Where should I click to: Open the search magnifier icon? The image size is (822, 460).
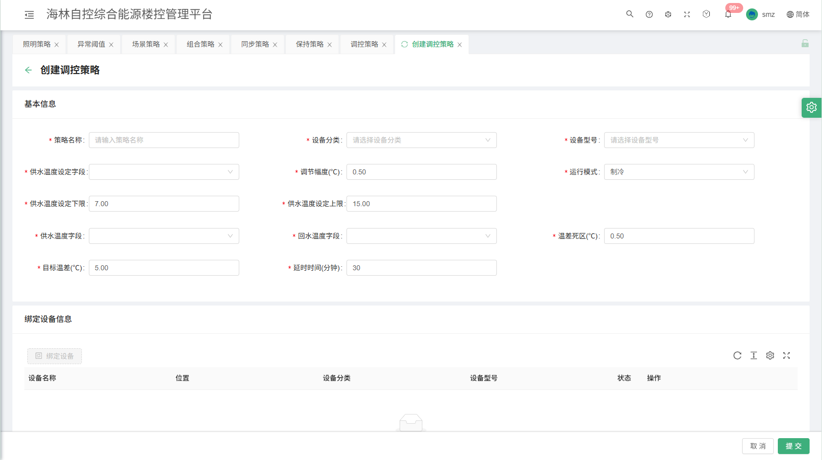(629, 14)
